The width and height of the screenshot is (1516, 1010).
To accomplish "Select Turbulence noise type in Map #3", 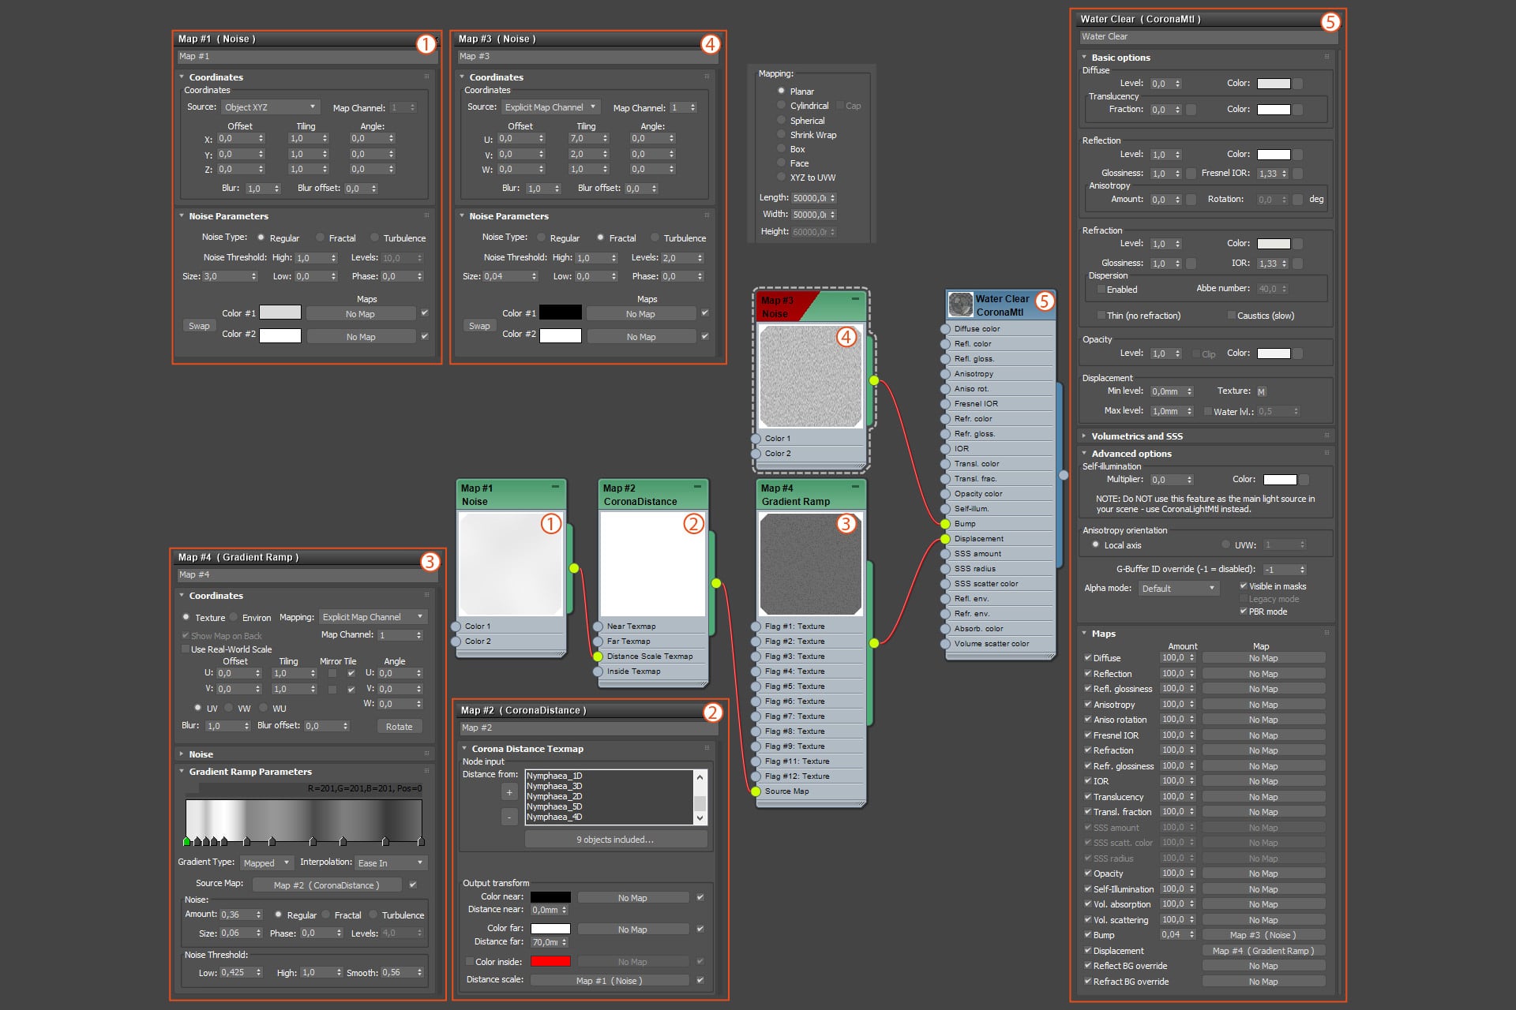I will click(655, 238).
